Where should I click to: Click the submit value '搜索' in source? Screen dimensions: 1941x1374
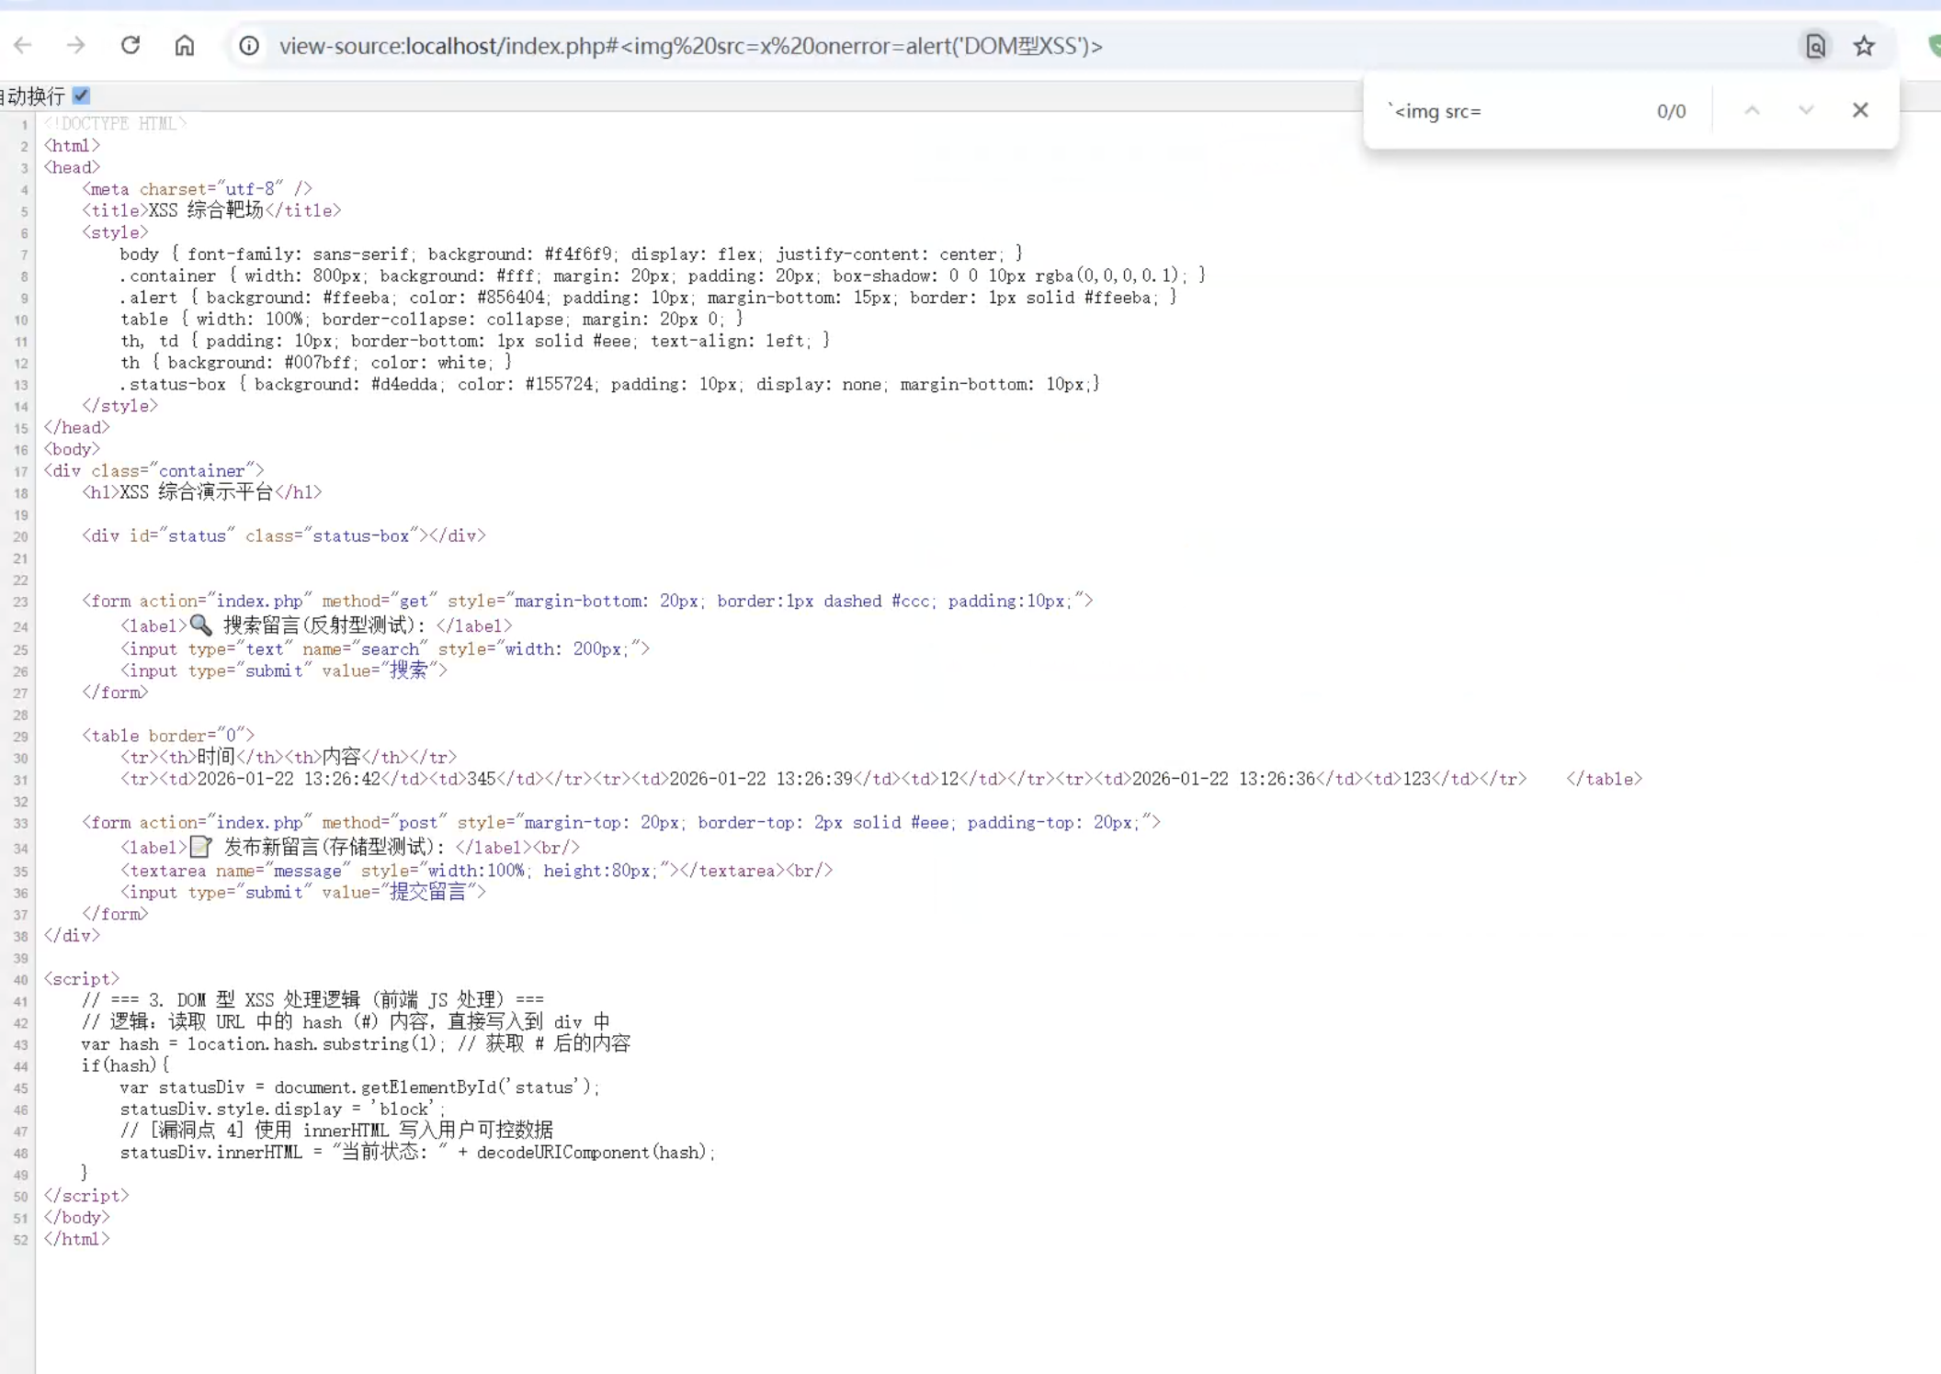(408, 671)
